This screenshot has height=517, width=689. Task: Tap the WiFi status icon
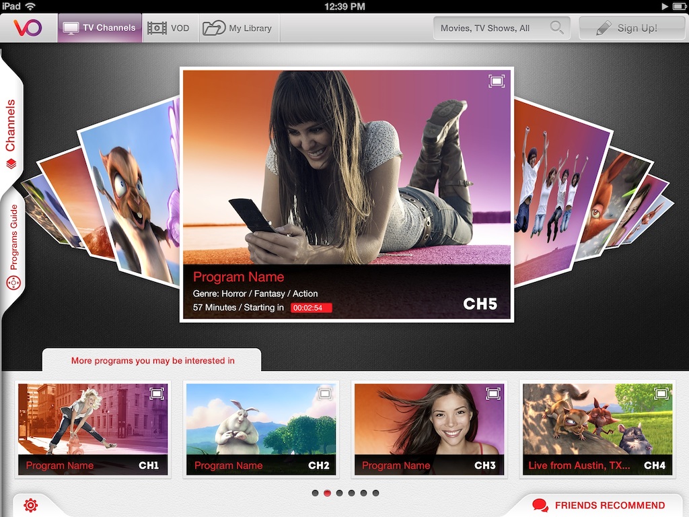pos(30,6)
